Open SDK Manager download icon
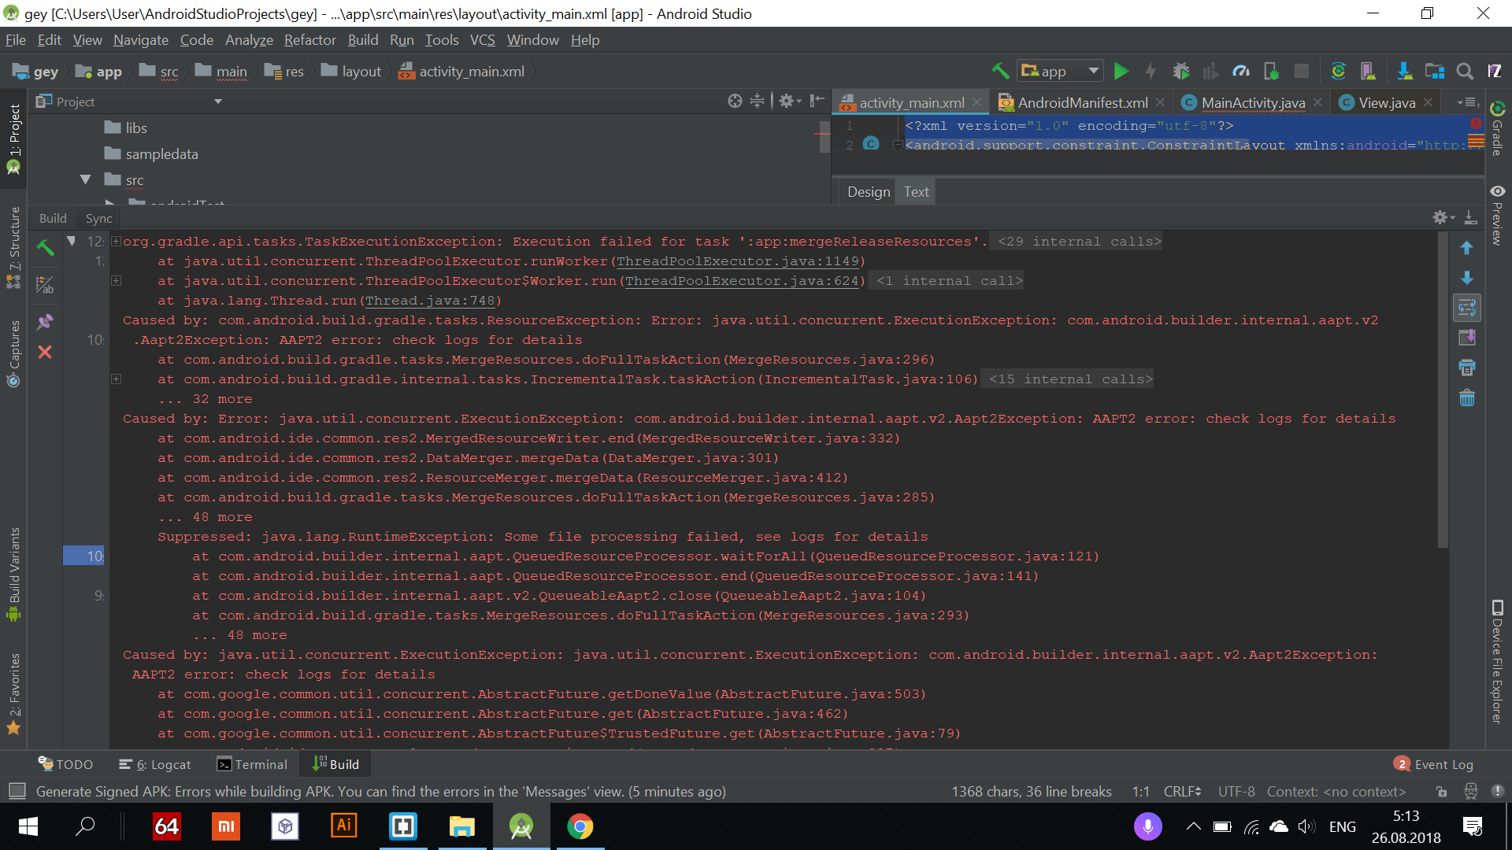This screenshot has height=850, width=1512. click(x=1404, y=71)
